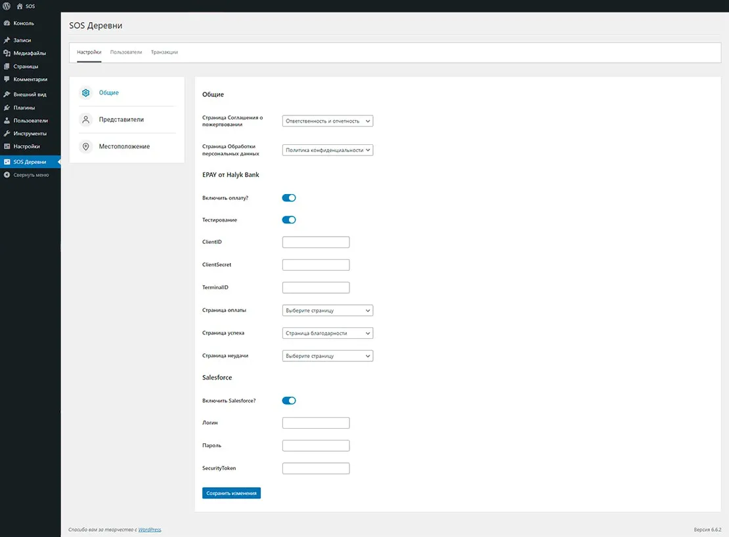Click the ClientID input field
Viewport: 729px width, 537px height.
pos(316,243)
